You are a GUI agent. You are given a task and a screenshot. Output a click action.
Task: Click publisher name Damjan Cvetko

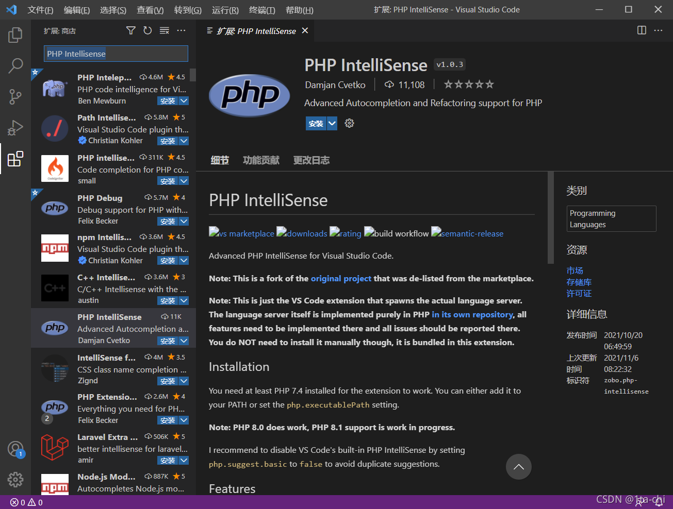click(335, 85)
